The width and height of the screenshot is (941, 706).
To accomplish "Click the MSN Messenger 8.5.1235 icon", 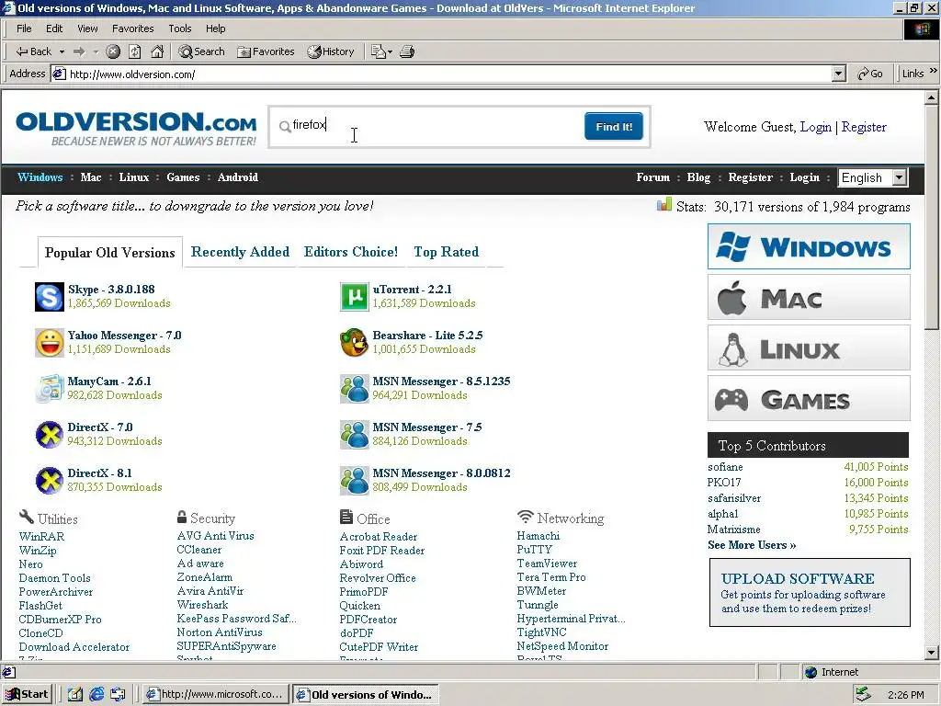I will tap(354, 389).
